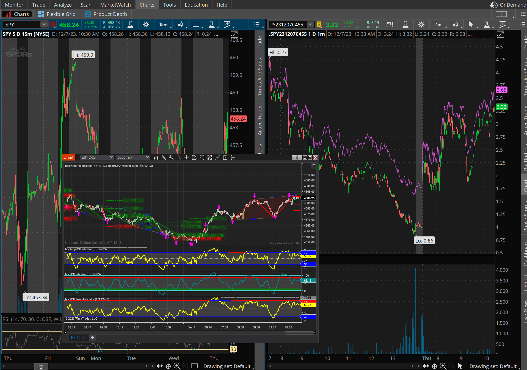This screenshot has height=370, width=527.
Task: Open Edit Studies flask on SPY chart
Action: [130, 25]
